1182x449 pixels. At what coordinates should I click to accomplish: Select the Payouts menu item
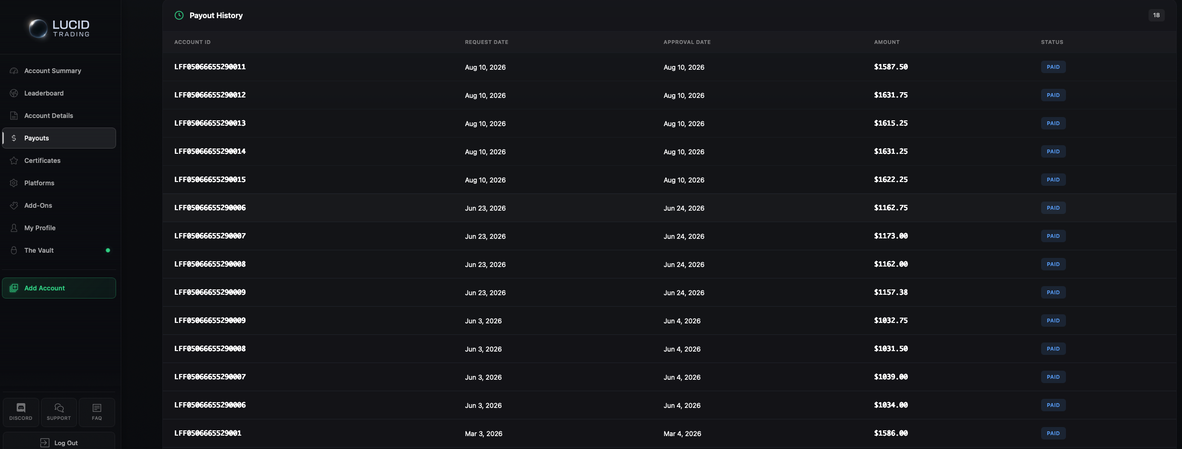coord(59,138)
